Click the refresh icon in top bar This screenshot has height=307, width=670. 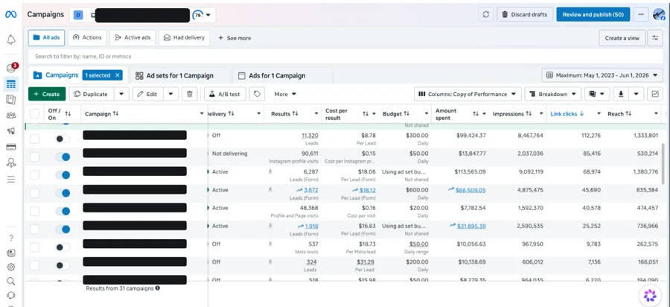[x=486, y=15]
